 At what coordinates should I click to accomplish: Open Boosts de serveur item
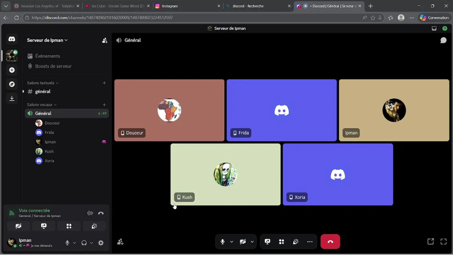pos(66,66)
